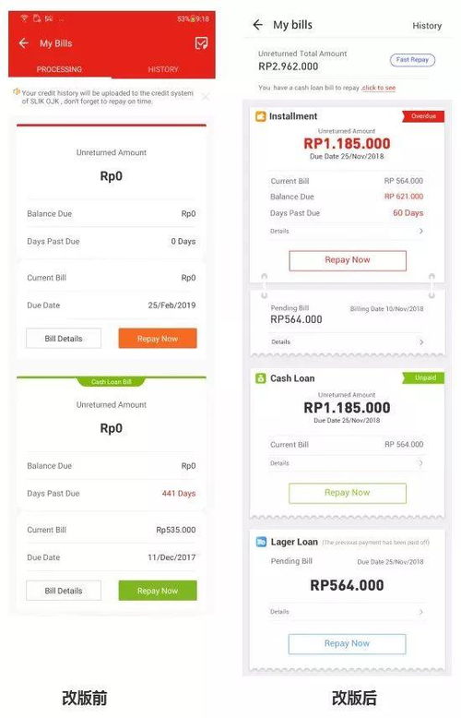The image size is (461, 718).
Task: Close the SLIK OJK credit history notice
Action: [206, 97]
